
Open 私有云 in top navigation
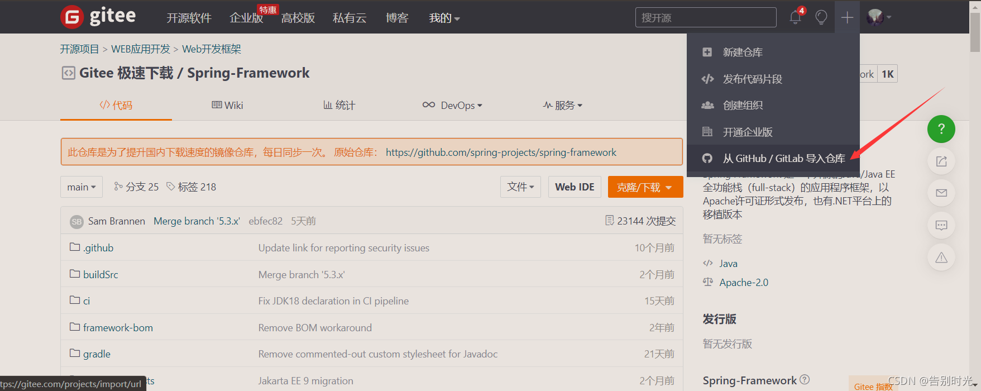click(350, 18)
